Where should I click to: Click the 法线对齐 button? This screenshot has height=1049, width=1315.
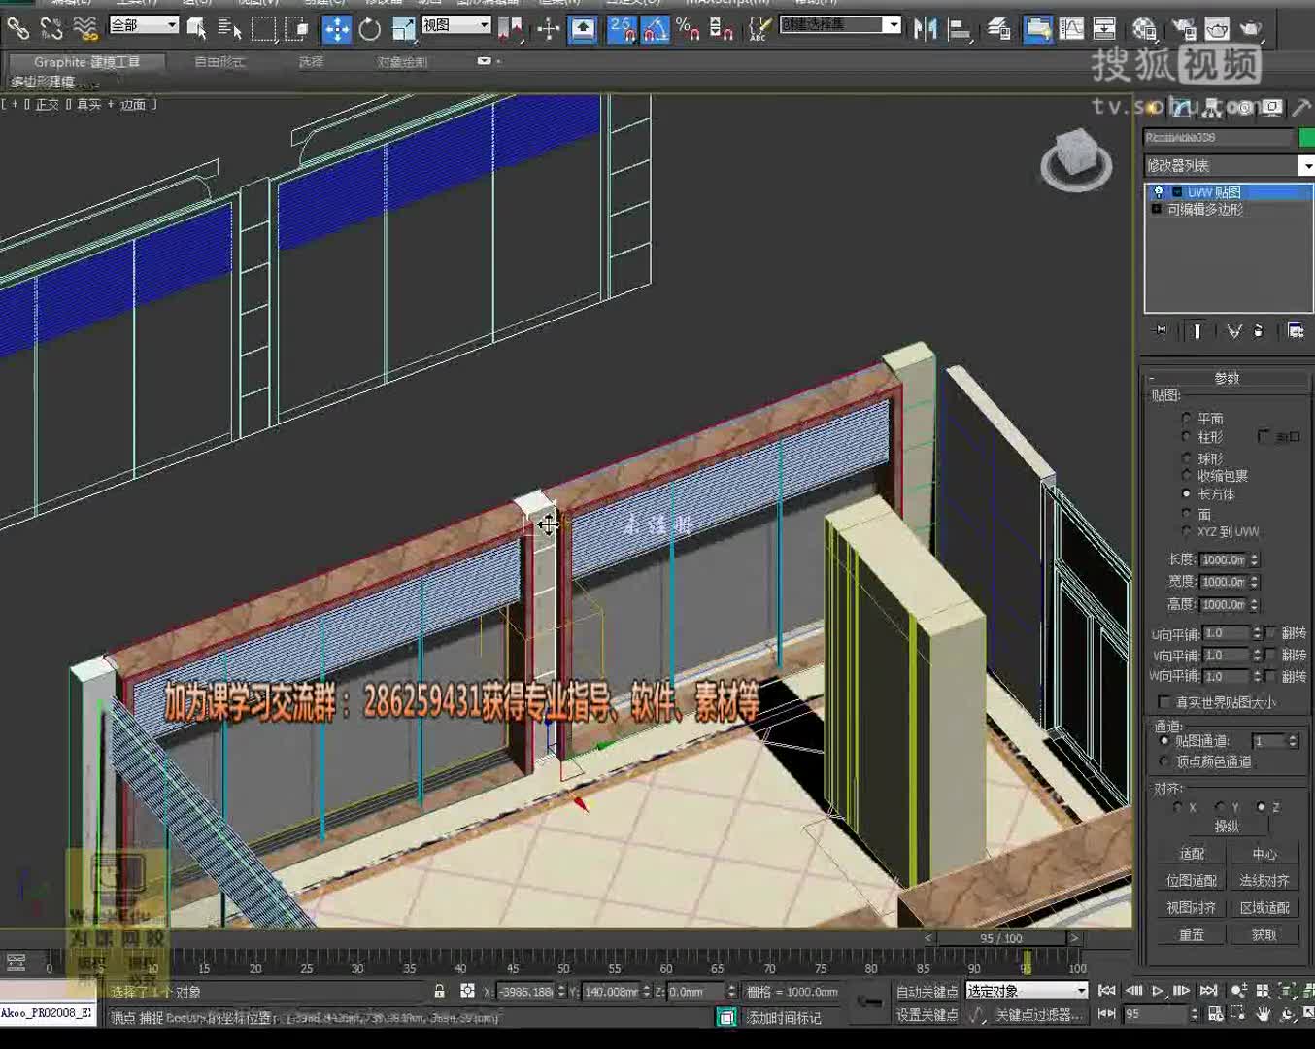tap(1264, 881)
